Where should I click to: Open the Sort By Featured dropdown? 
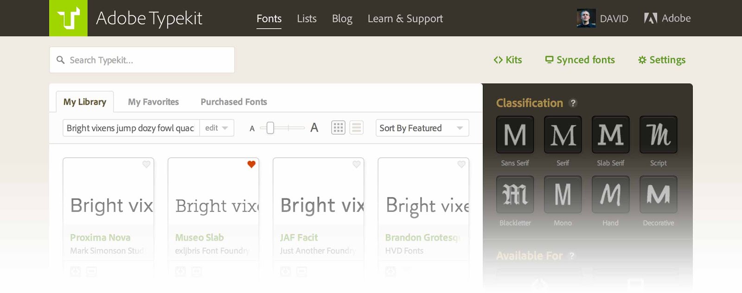[x=422, y=128]
